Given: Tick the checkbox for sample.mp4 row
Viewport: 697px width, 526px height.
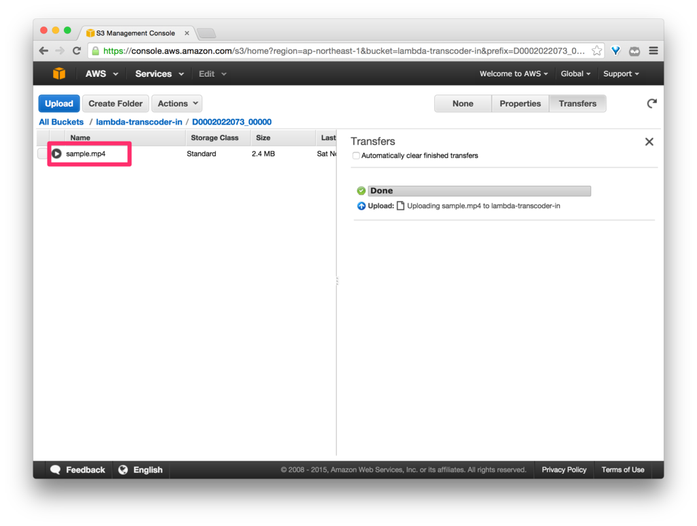Looking at the screenshot, I should [43, 154].
